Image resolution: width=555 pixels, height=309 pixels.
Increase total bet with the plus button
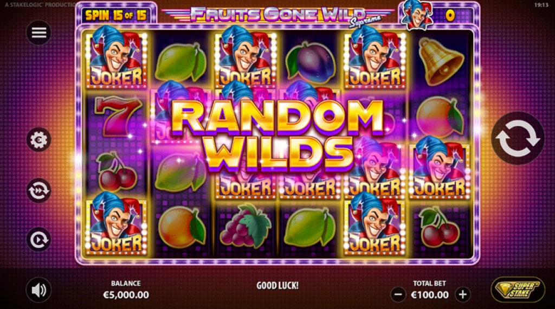(x=463, y=294)
